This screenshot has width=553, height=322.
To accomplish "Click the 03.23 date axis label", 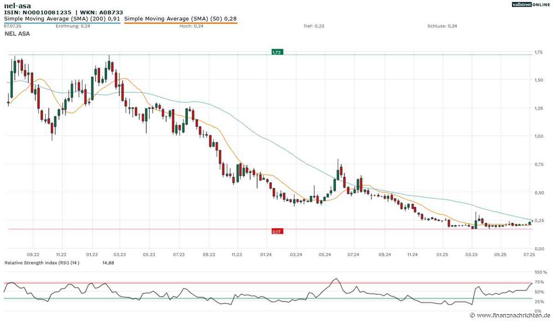I will 120,254.
